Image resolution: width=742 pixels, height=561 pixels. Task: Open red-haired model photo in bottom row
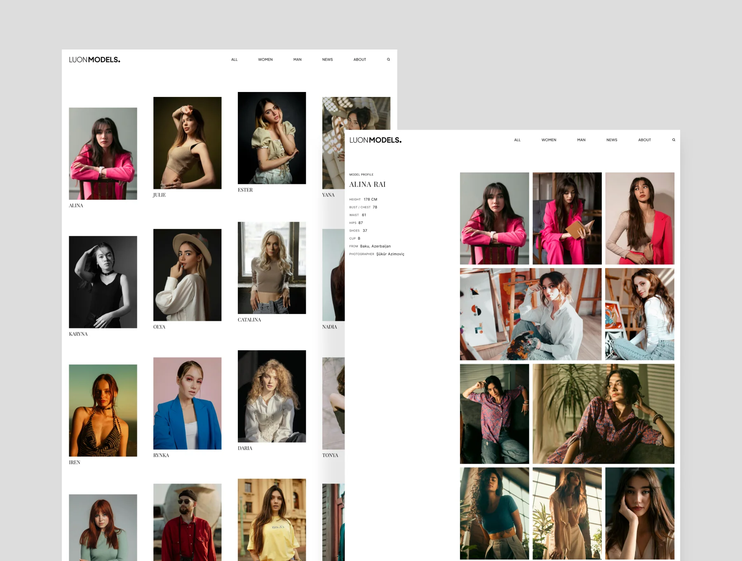[103, 528]
